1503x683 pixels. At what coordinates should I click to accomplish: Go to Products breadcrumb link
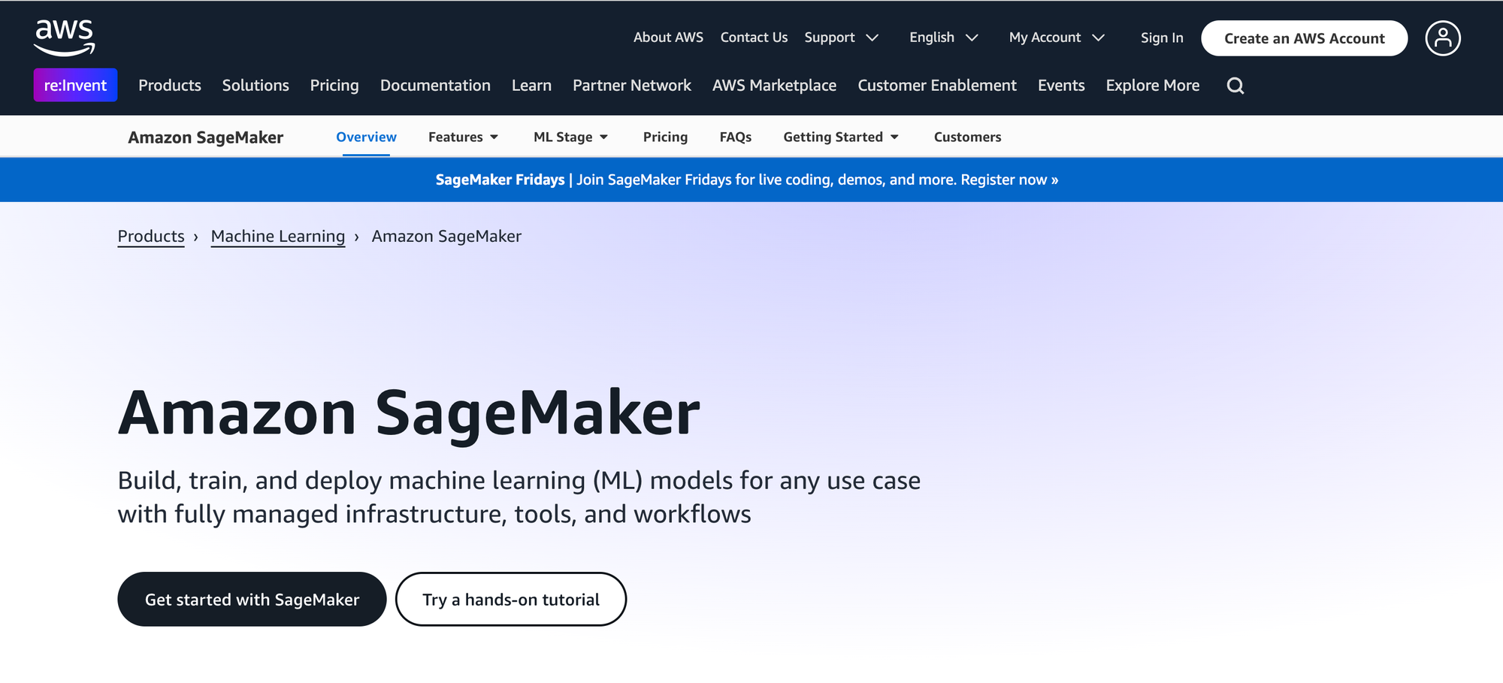(151, 236)
